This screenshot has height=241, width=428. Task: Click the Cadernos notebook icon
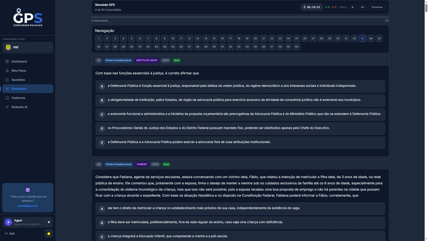point(7,98)
